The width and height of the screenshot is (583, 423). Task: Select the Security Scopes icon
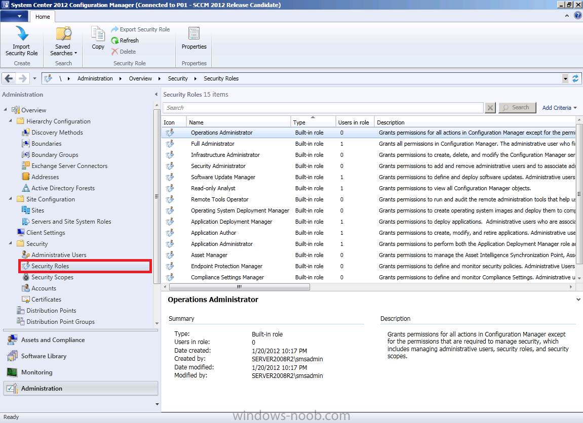[x=26, y=277]
